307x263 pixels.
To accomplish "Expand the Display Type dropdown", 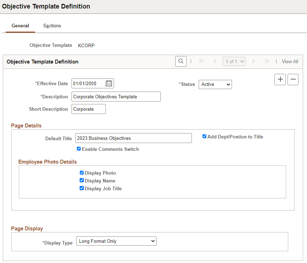I will [x=116, y=241].
